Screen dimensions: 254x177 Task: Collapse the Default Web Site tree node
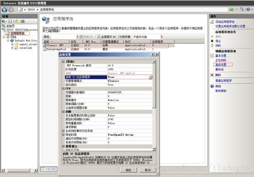coord(8,40)
